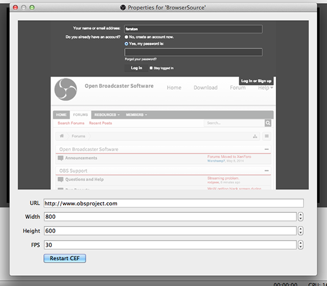327x286 pixels.
Task: Click the Questions and Help bubble icon
Action: click(x=61, y=180)
